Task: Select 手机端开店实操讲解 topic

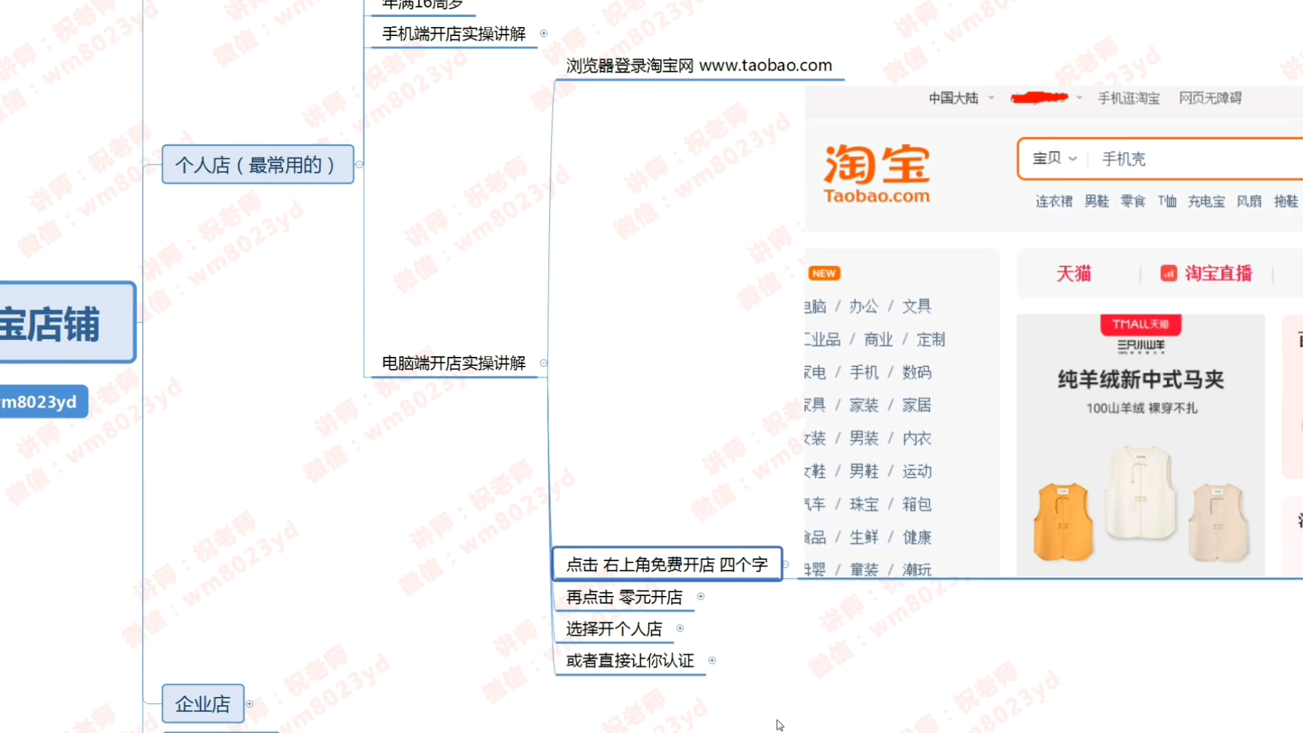Action: pyautogui.click(x=454, y=34)
